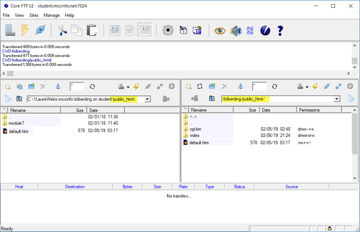Open help question mark icon
360x232 pixels.
280,31
